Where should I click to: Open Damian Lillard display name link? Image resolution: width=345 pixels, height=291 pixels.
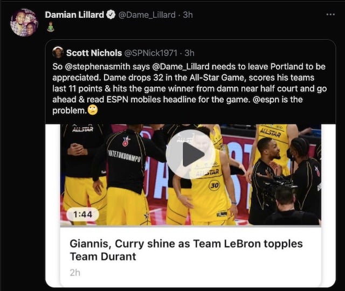pyautogui.click(x=74, y=15)
